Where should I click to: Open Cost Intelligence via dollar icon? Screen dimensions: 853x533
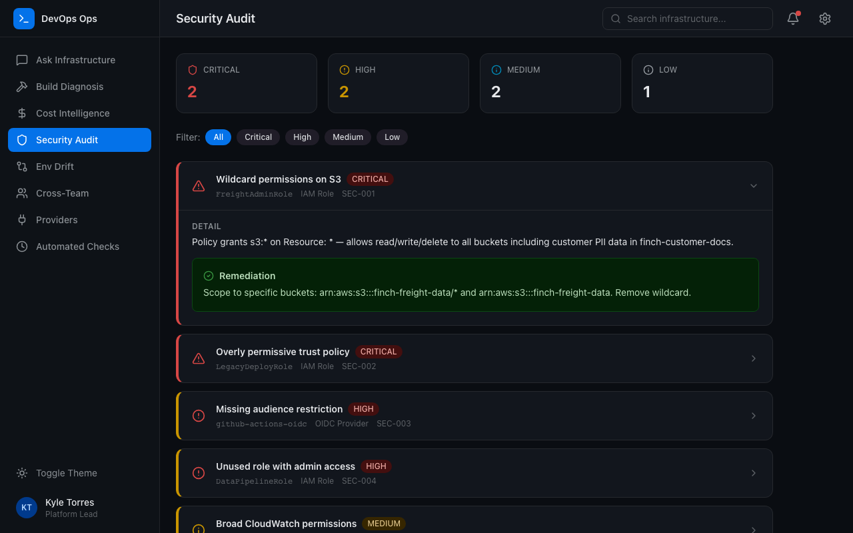click(x=22, y=113)
